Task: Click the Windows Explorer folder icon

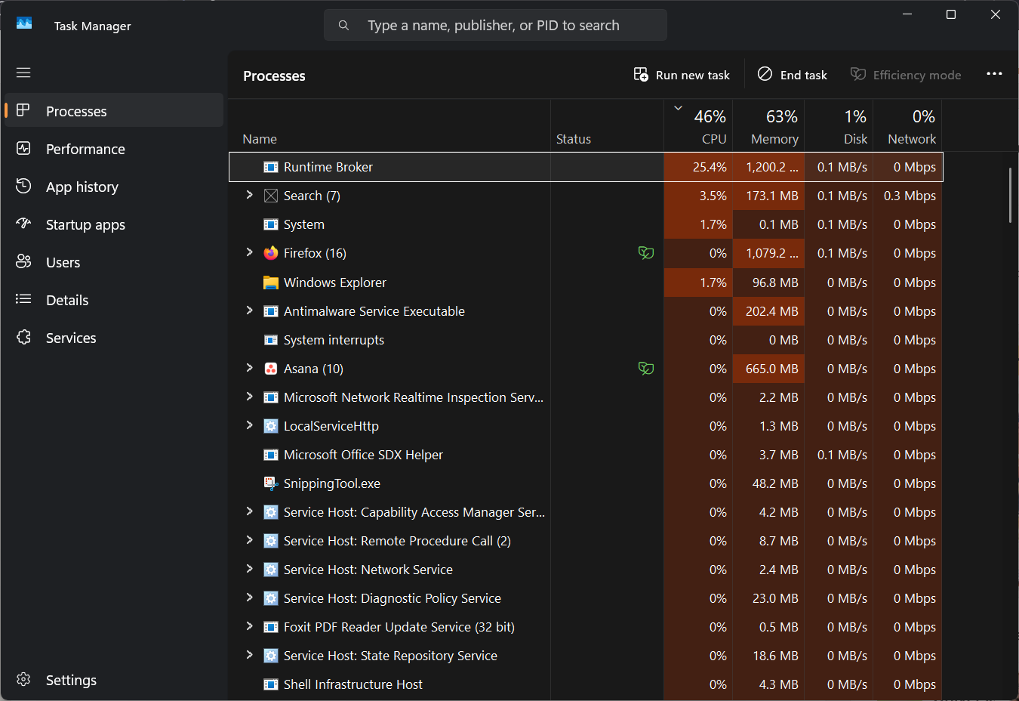Action: tap(270, 283)
